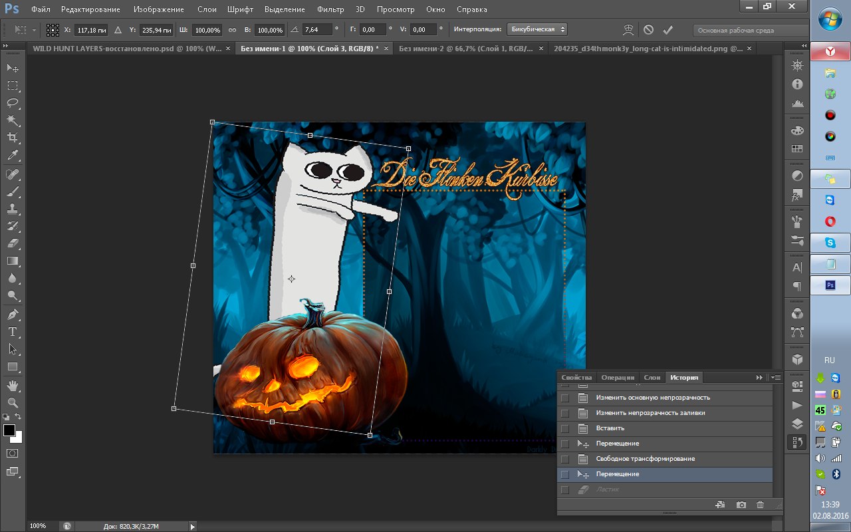Switch to the Свойства panel tab
The width and height of the screenshot is (851, 532).
click(576, 377)
